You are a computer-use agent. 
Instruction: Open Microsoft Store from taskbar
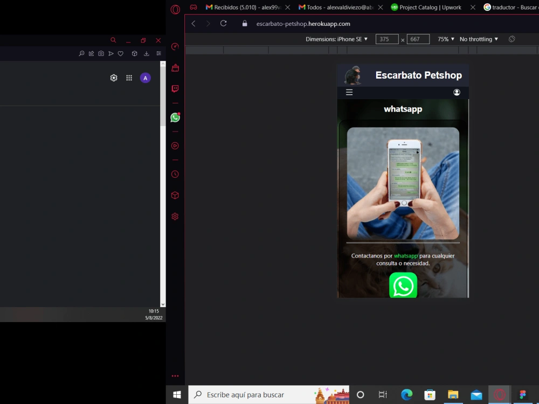430,395
